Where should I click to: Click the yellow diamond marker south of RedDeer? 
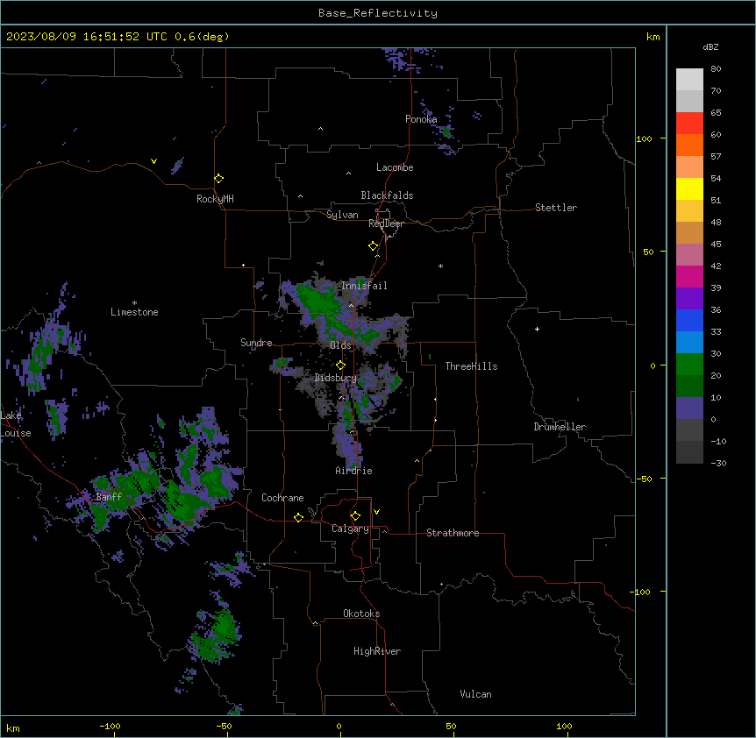[374, 246]
